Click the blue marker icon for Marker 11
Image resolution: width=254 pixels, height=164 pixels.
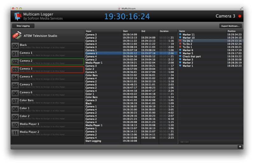[180, 34]
